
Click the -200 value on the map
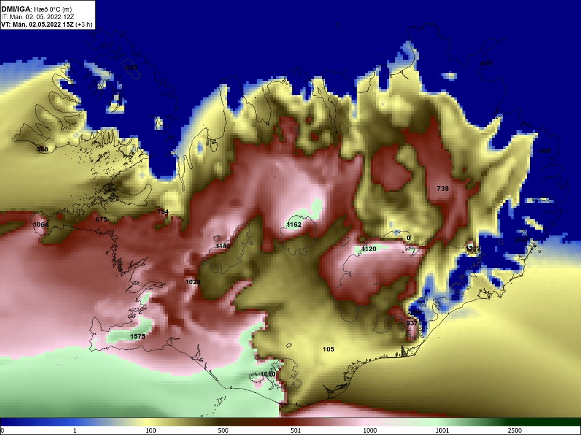pos(415,313)
